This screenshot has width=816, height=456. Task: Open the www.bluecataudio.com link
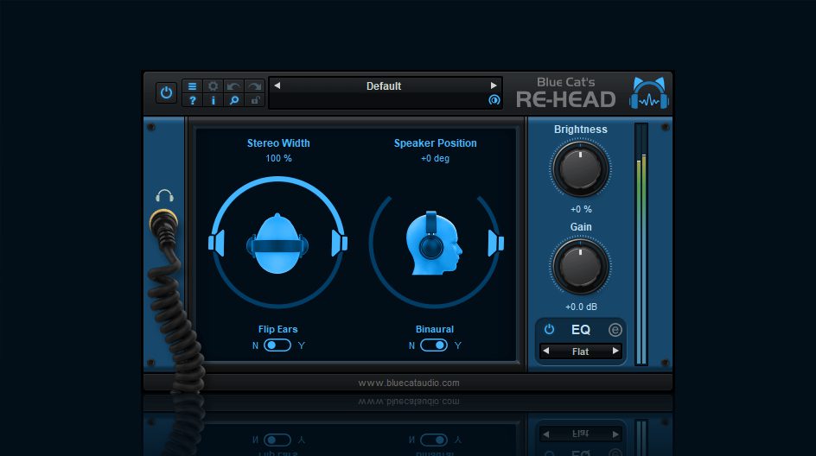click(409, 383)
